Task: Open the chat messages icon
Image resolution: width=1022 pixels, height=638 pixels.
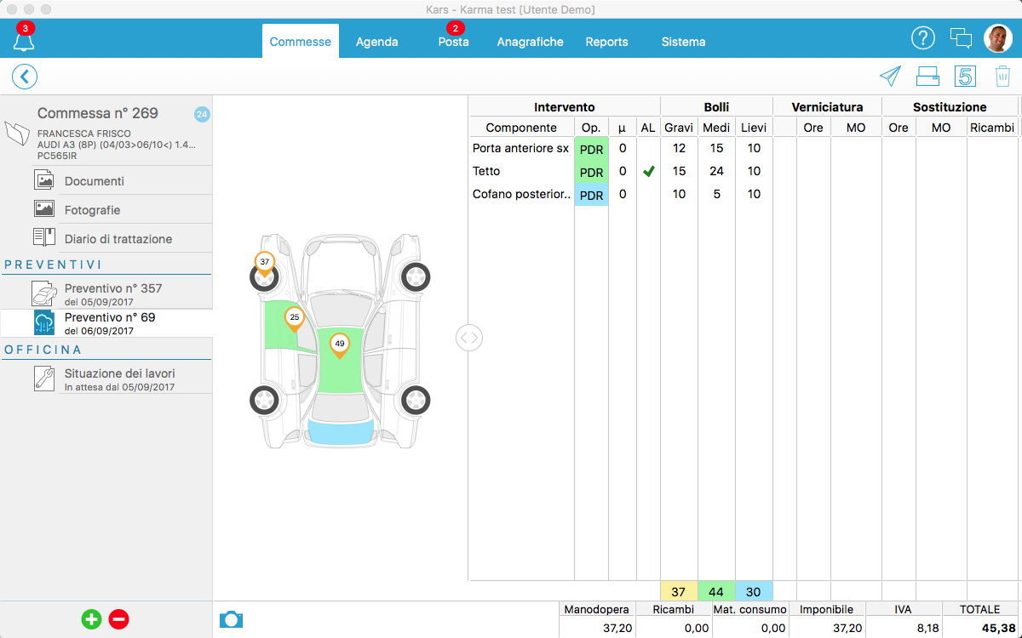Action: point(961,38)
